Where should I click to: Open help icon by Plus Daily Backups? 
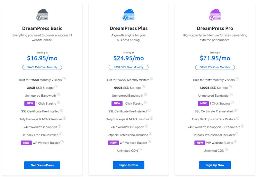coord(152,118)
